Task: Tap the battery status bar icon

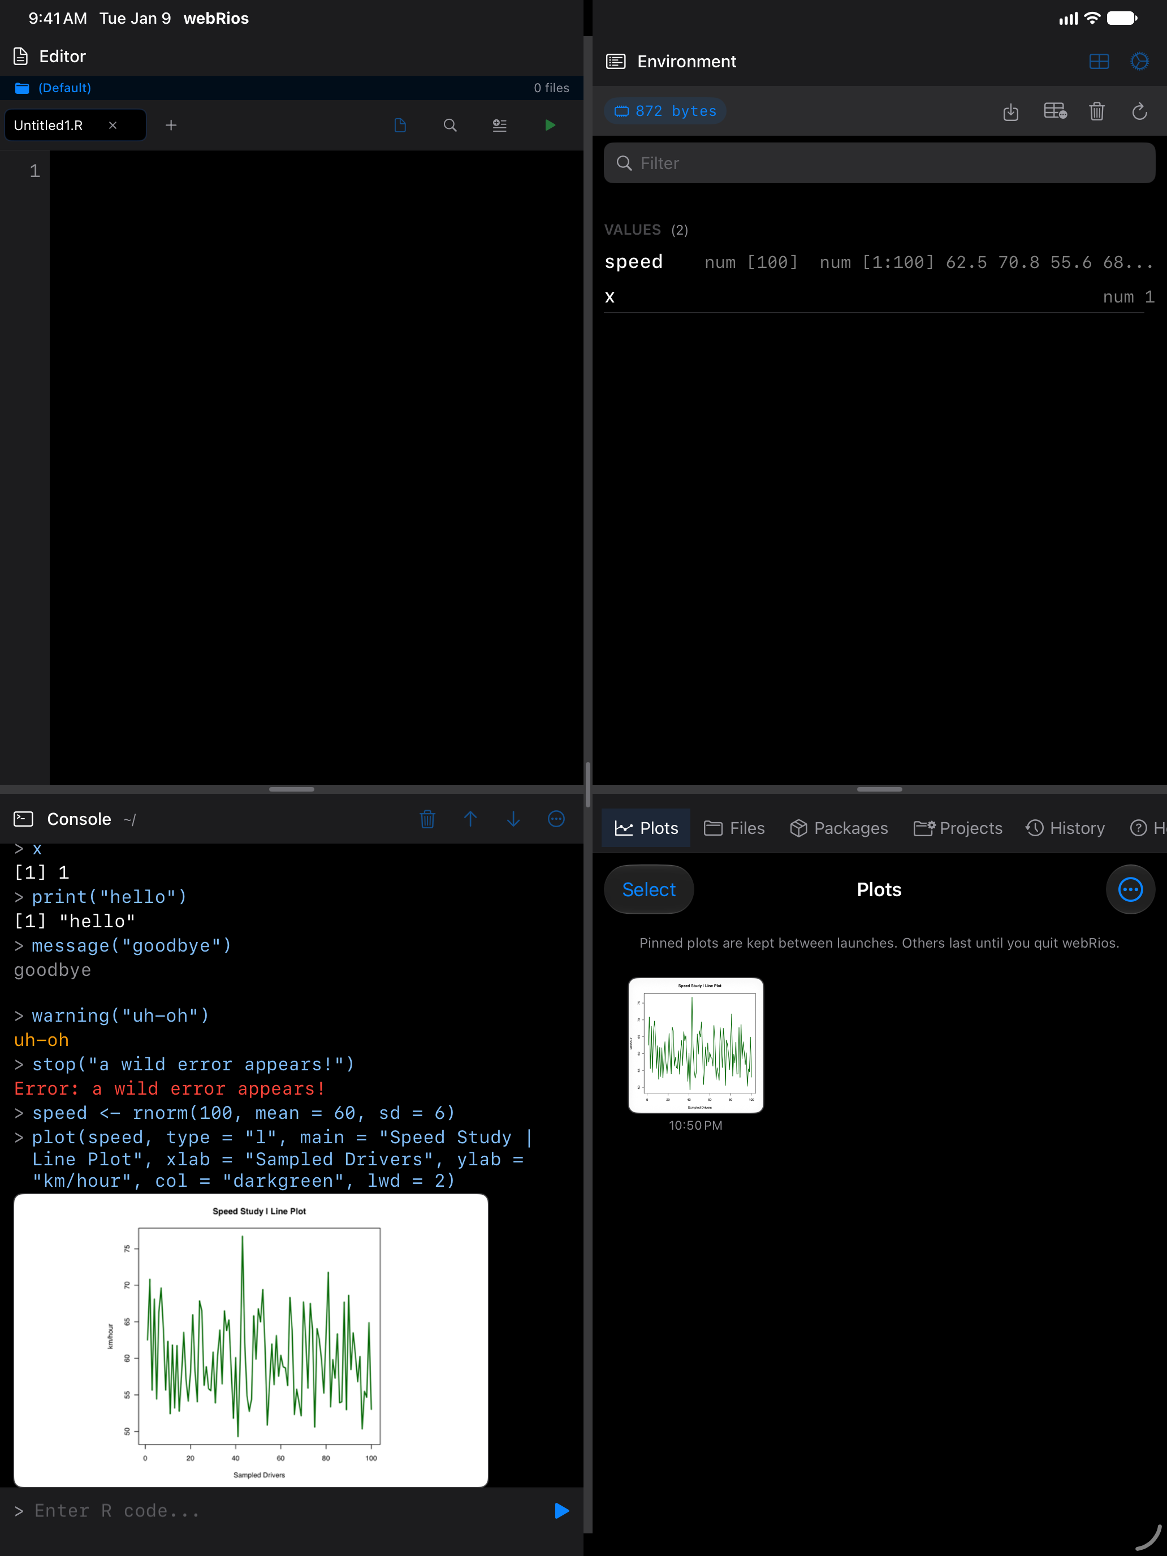Action: point(1122,18)
